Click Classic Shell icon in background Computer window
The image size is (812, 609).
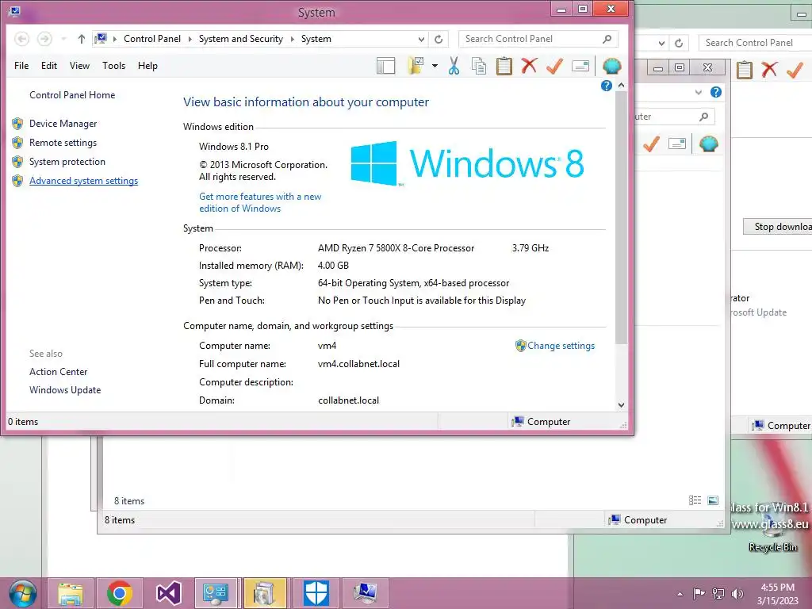tap(708, 144)
